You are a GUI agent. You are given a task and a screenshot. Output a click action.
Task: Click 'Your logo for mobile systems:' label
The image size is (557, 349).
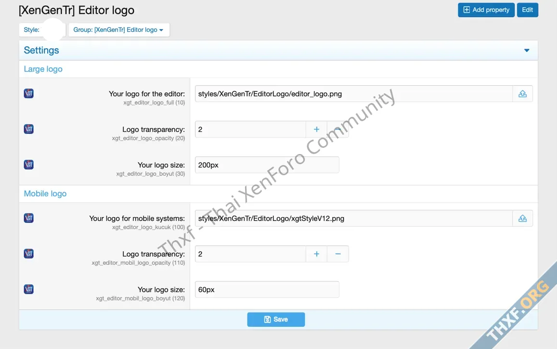point(137,219)
